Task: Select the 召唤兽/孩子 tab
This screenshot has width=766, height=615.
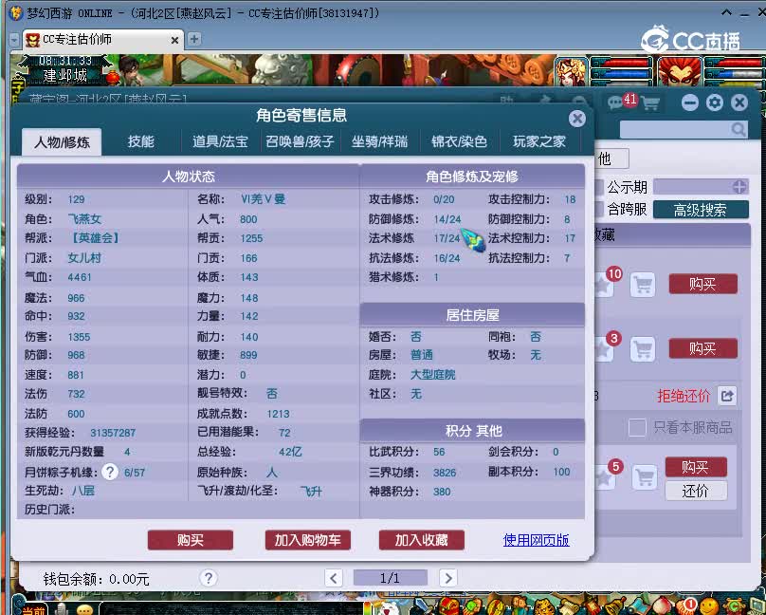Action: [300, 141]
